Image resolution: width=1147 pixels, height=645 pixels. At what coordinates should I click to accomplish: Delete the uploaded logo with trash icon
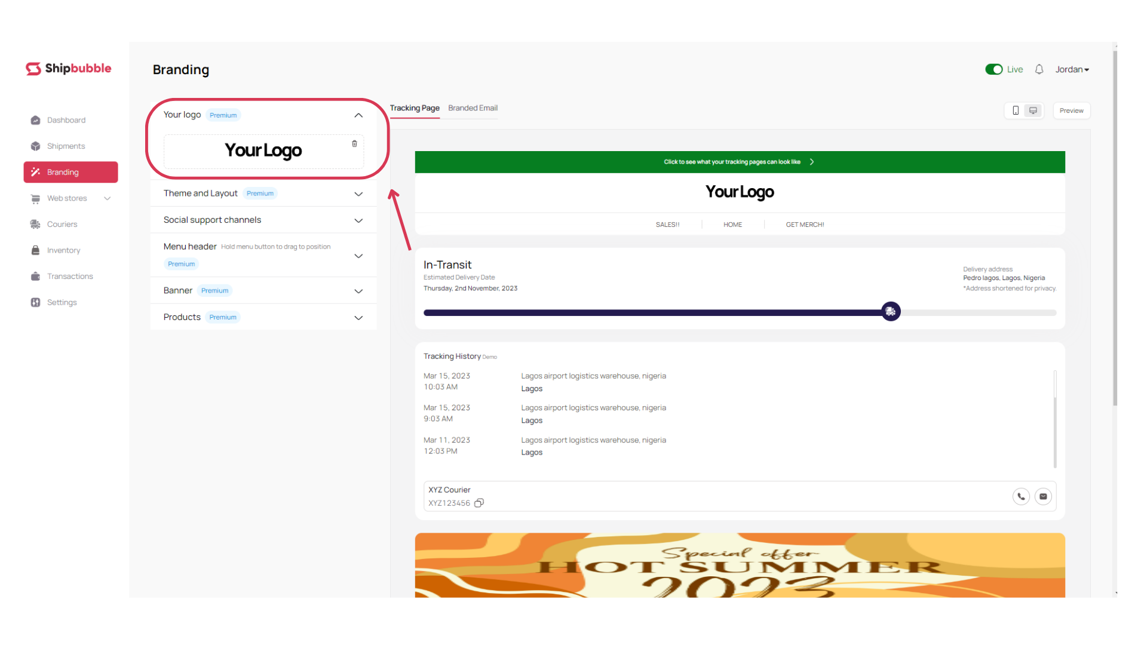tap(354, 144)
